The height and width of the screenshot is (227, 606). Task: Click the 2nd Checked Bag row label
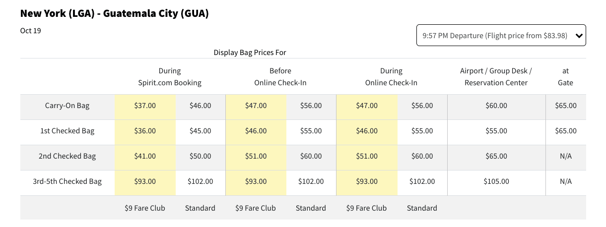point(67,156)
